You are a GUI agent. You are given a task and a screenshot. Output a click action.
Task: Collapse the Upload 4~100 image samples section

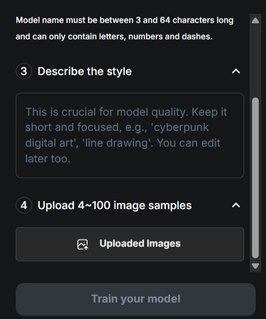(x=236, y=205)
